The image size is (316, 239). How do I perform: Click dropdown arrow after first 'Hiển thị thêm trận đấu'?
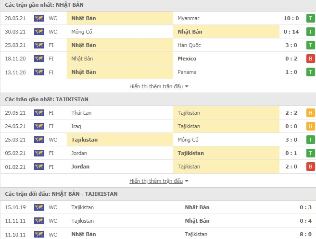click(x=187, y=87)
